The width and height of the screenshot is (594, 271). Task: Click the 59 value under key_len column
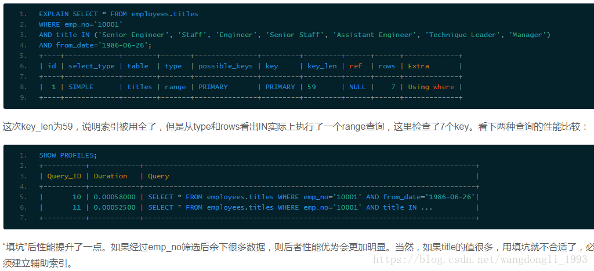click(312, 87)
